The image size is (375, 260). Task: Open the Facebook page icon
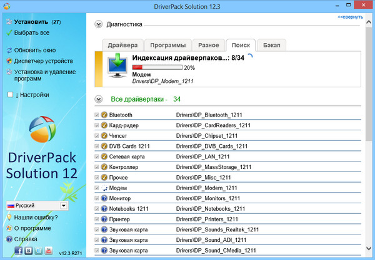(17, 251)
